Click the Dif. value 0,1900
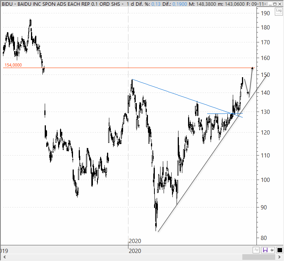The width and height of the screenshot is (284, 261). pyautogui.click(x=180, y=4)
